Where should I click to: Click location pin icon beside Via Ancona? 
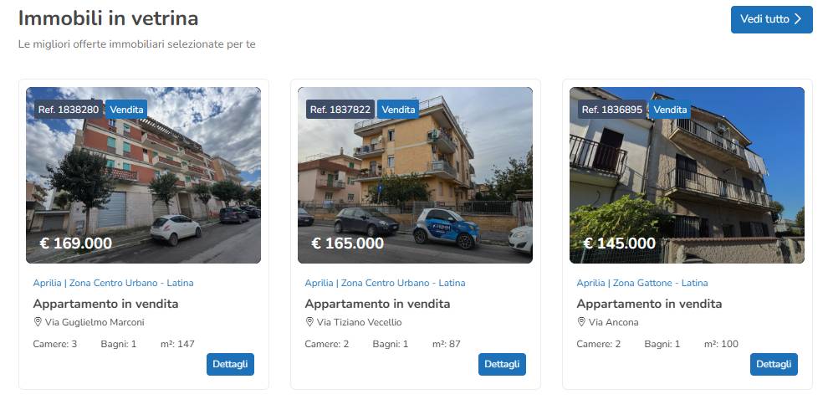click(581, 321)
